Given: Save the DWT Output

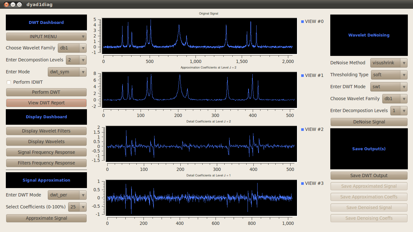Looking at the screenshot, I should point(369,176).
